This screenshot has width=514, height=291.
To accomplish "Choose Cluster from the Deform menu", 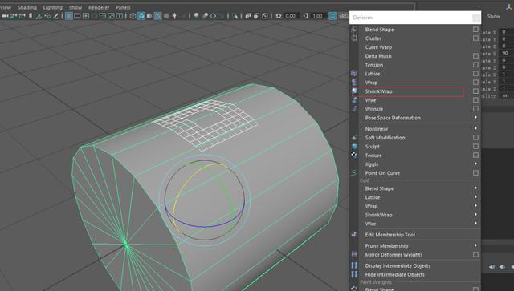I will pos(373,38).
